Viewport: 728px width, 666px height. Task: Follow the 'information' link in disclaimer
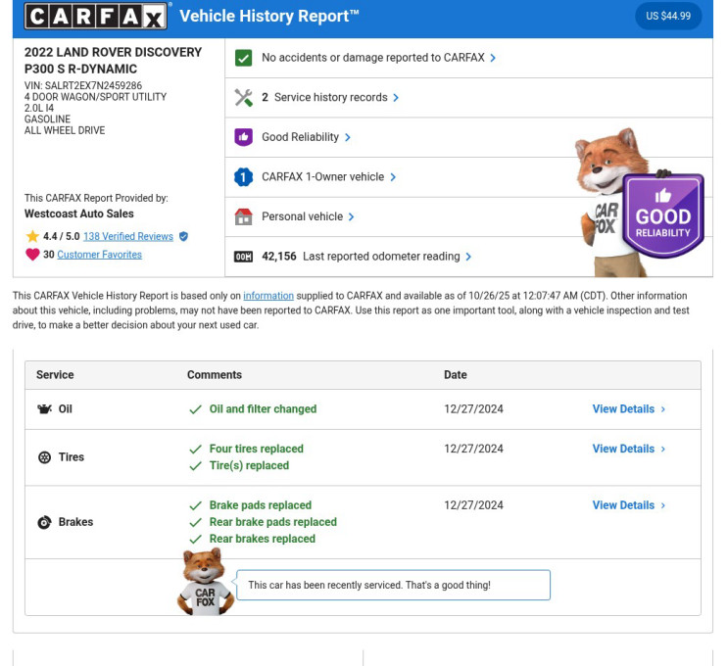[268, 296]
